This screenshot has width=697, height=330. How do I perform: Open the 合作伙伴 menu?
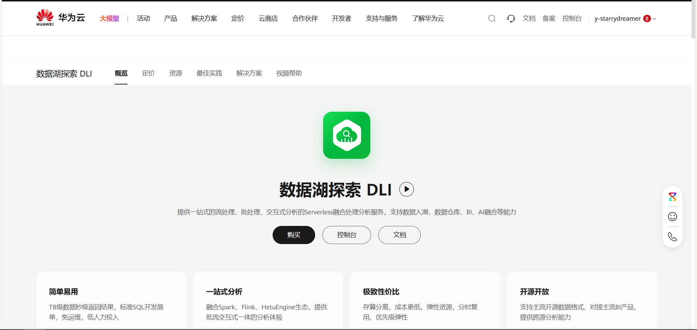[305, 18]
